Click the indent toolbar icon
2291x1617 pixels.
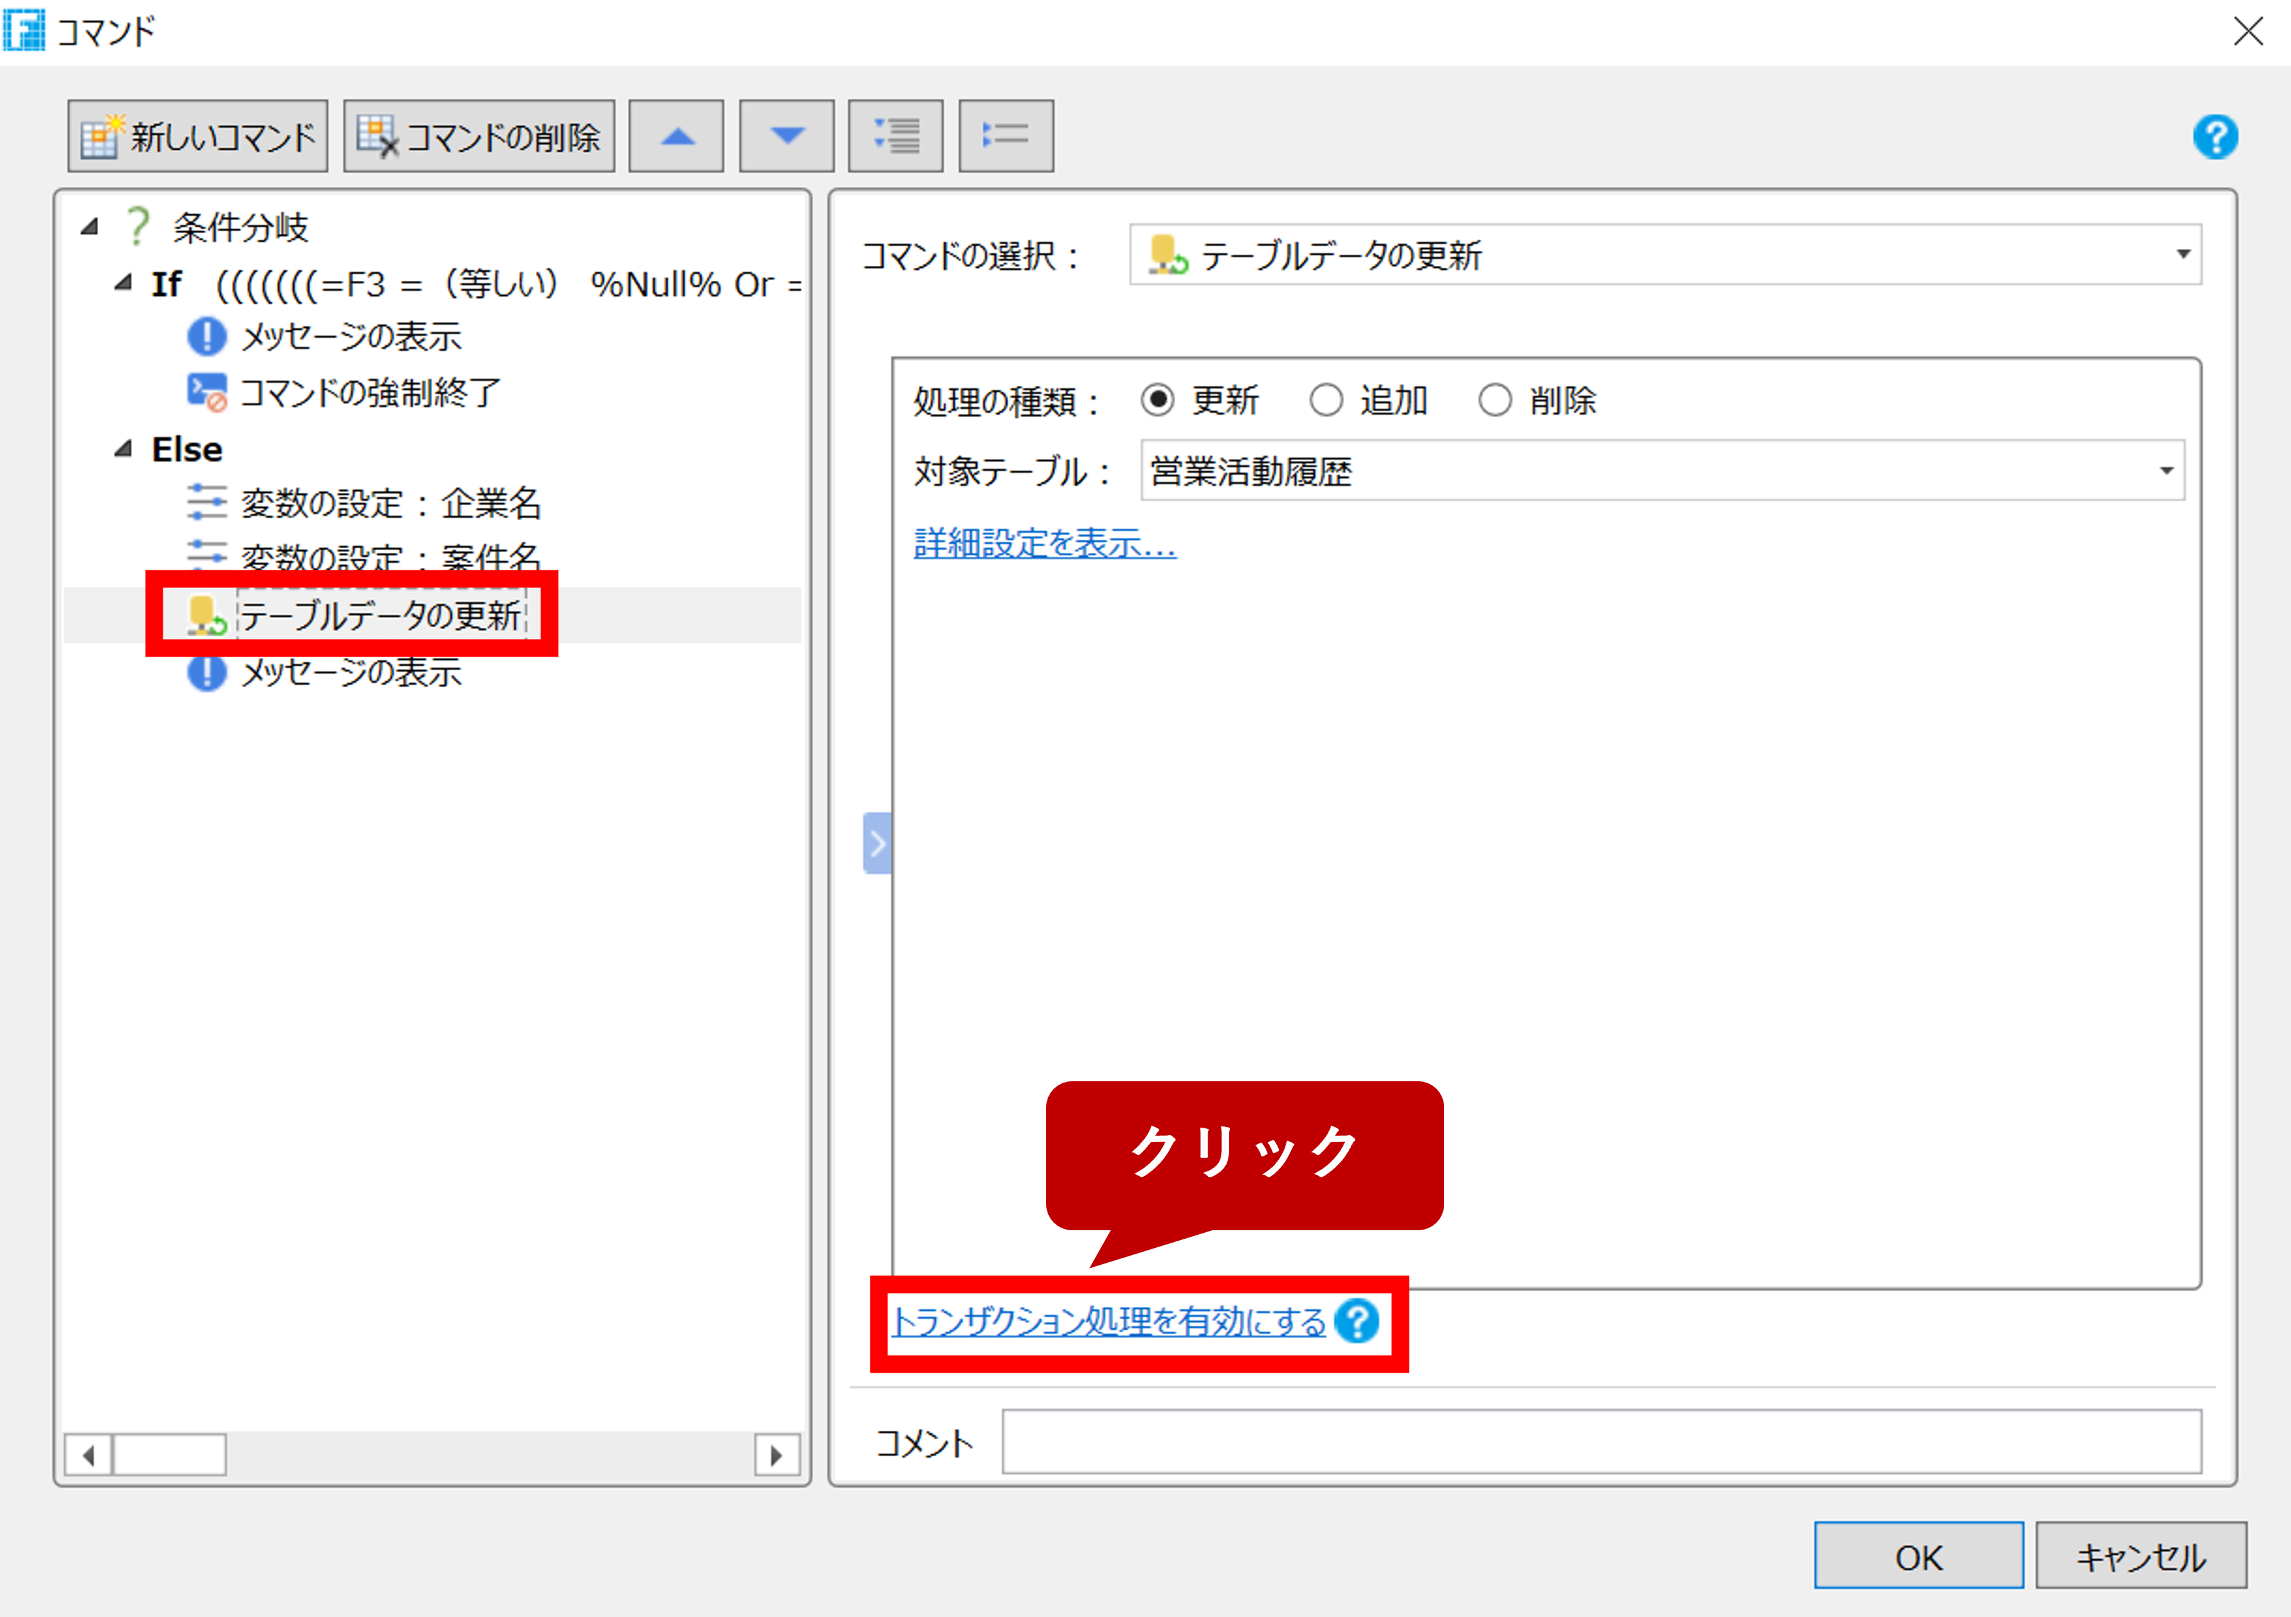coord(895,135)
